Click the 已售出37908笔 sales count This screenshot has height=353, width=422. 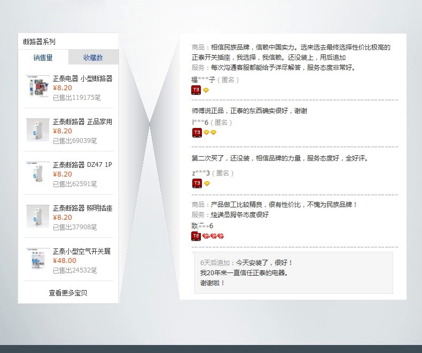[x=75, y=227]
